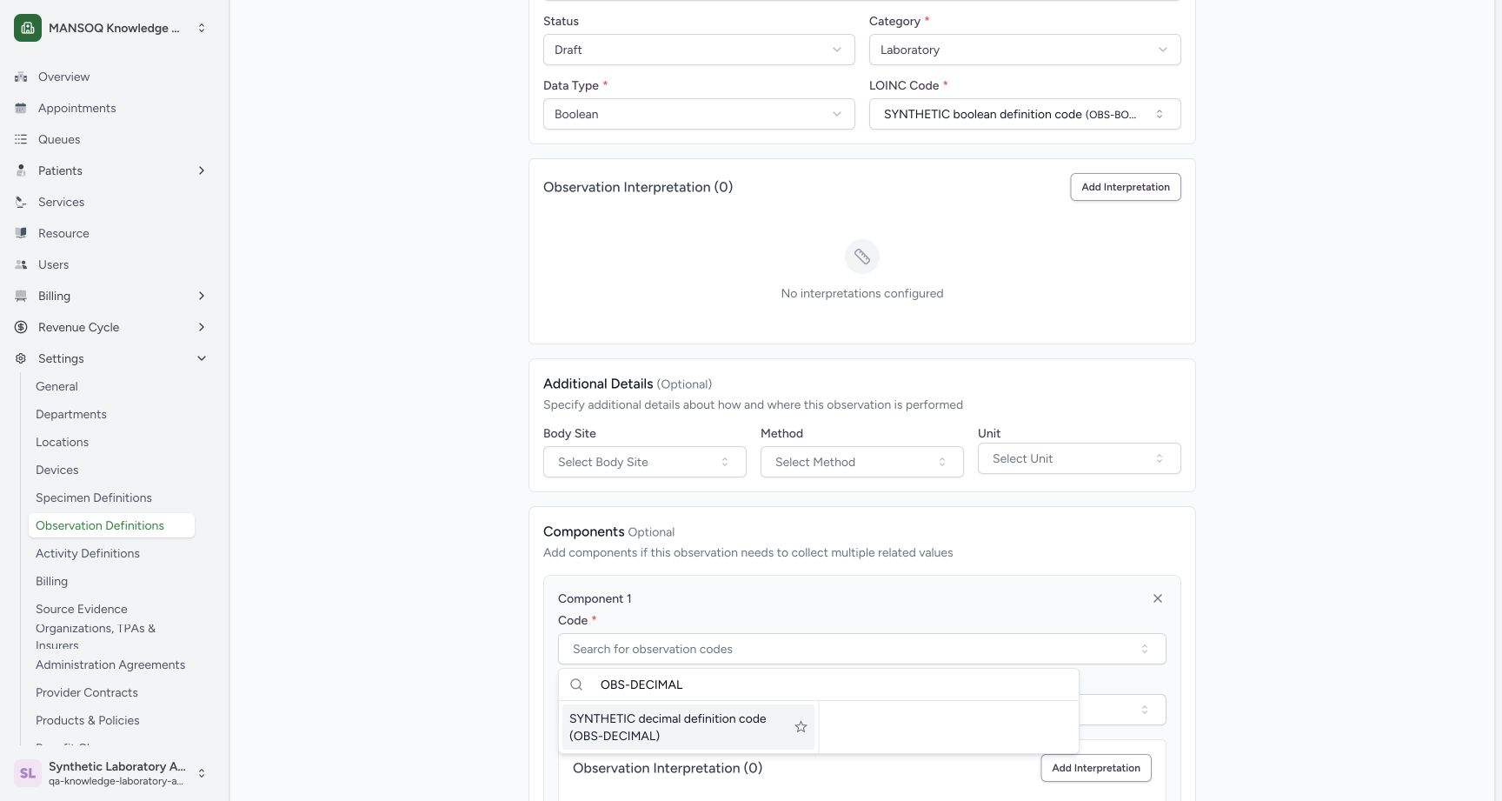Image resolution: width=1502 pixels, height=801 pixels.
Task: Open the Appointments calendar icon
Action: coord(21,108)
